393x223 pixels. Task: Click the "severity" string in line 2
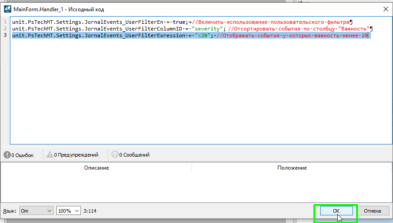[207, 29]
